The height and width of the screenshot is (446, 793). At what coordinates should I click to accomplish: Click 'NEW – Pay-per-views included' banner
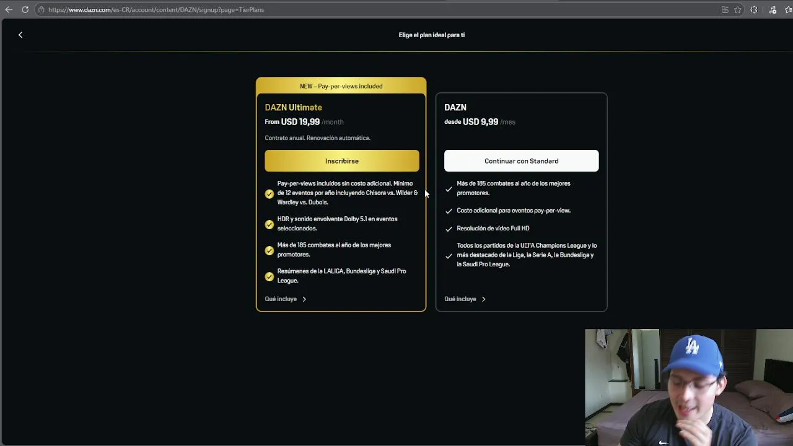[341, 86]
